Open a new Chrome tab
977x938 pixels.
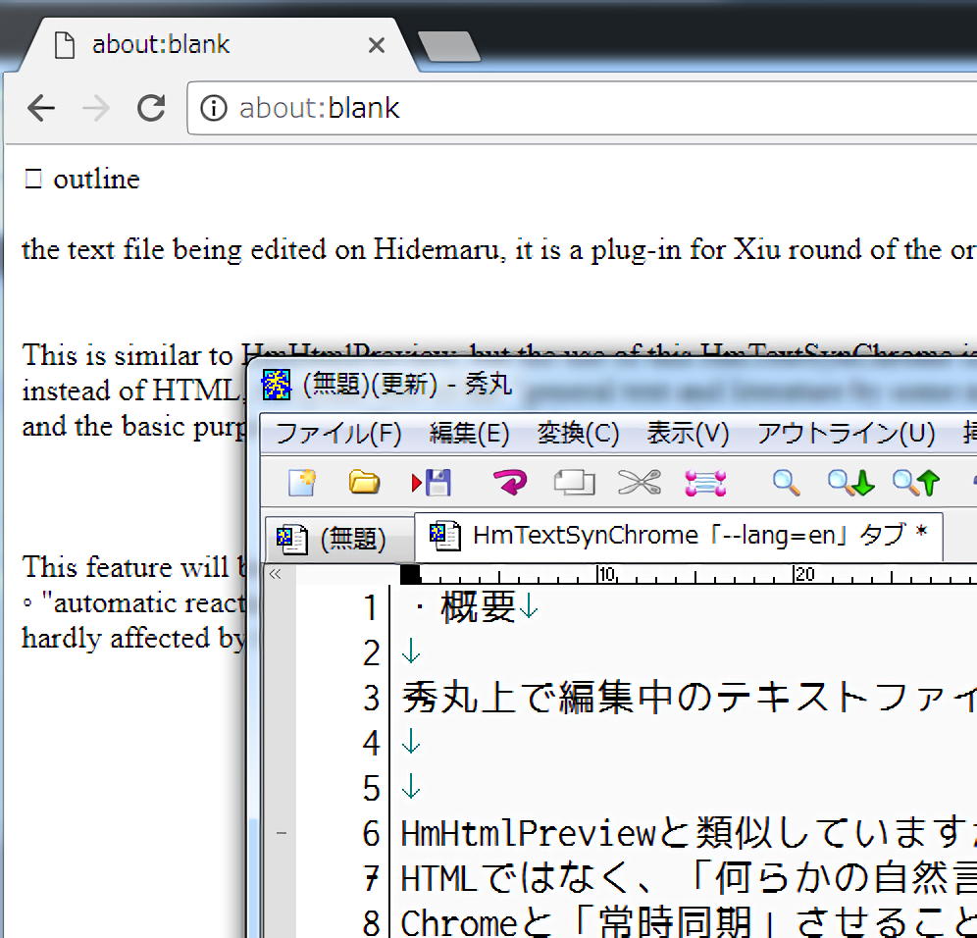click(x=449, y=47)
